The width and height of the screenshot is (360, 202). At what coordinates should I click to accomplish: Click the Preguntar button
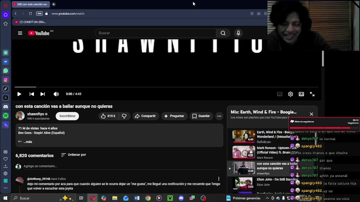(x=174, y=116)
